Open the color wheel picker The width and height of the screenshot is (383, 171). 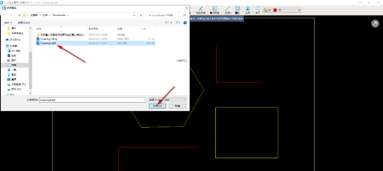(266, 10)
